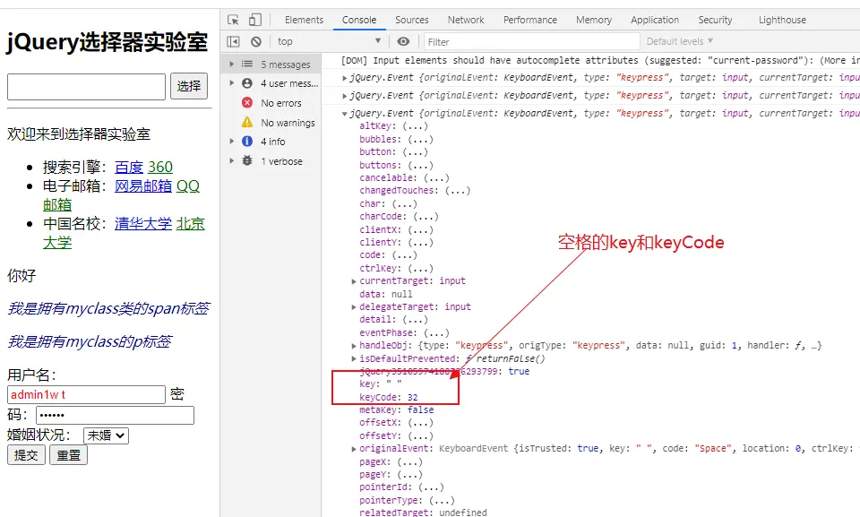Open the Default levels dropdown

coord(680,41)
